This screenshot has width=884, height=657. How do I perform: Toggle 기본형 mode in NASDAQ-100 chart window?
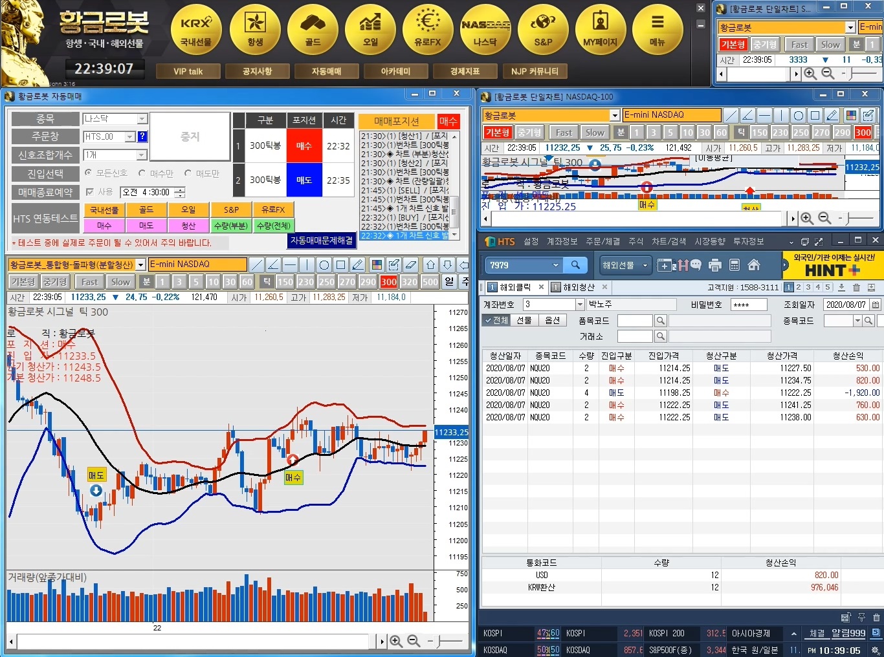pos(498,132)
